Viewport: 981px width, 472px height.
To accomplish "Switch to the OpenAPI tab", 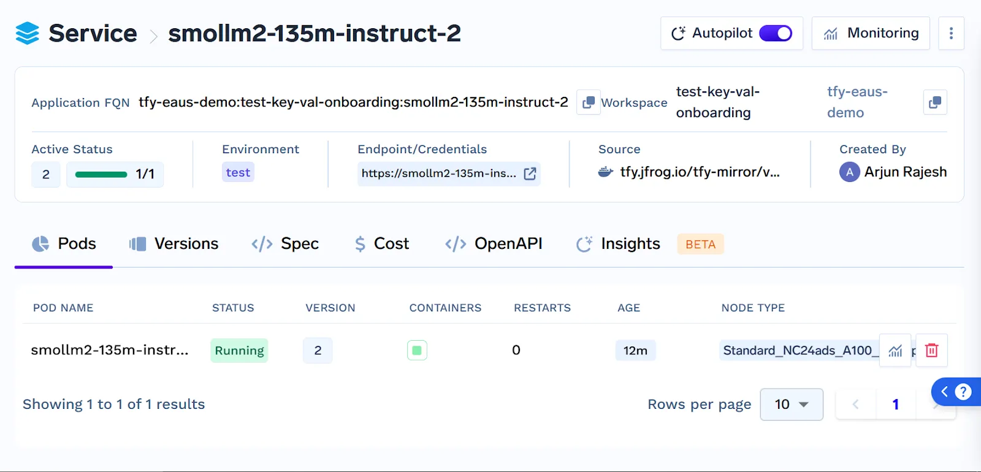I will (494, 244).
